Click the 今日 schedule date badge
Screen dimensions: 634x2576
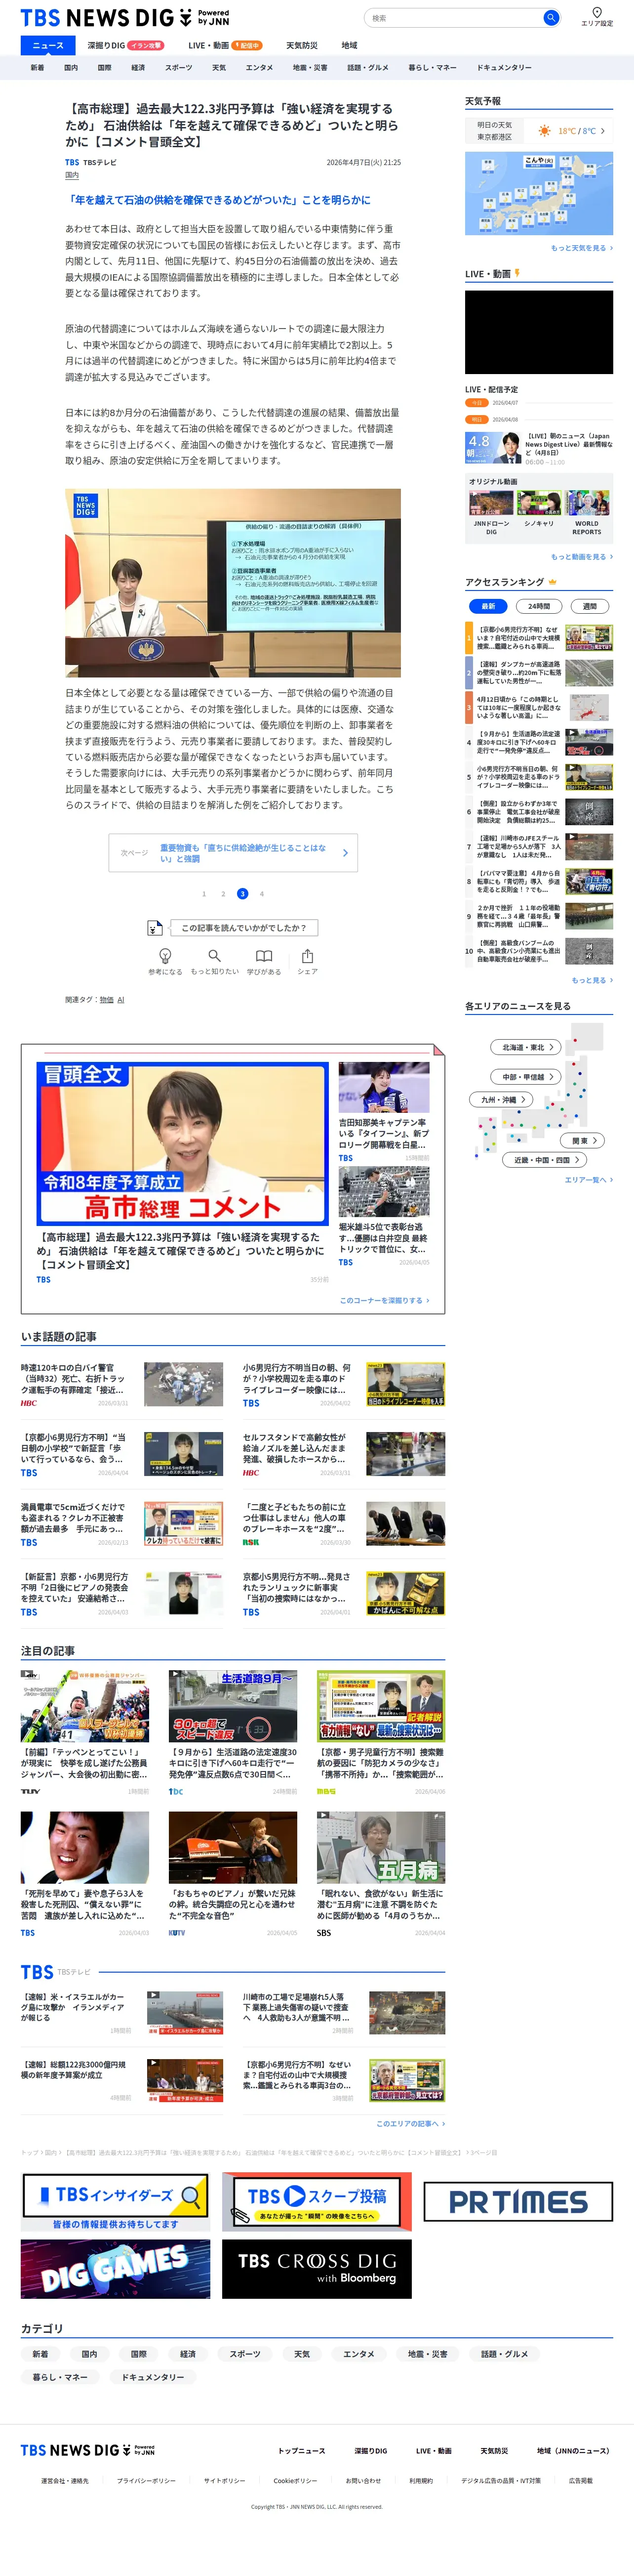click(x=477, y=403)
